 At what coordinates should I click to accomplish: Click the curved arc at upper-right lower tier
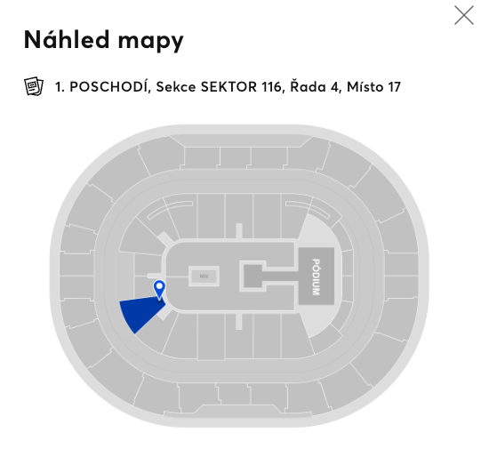[308, 210]
